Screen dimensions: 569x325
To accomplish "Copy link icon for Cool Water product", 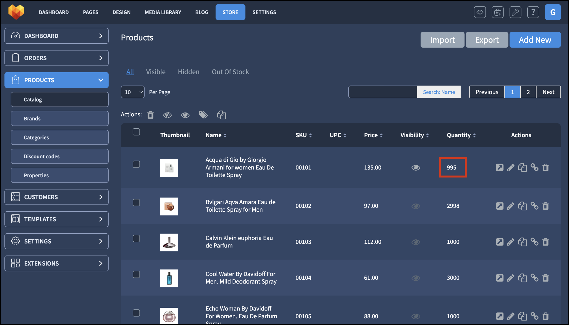I will point(534,277).
